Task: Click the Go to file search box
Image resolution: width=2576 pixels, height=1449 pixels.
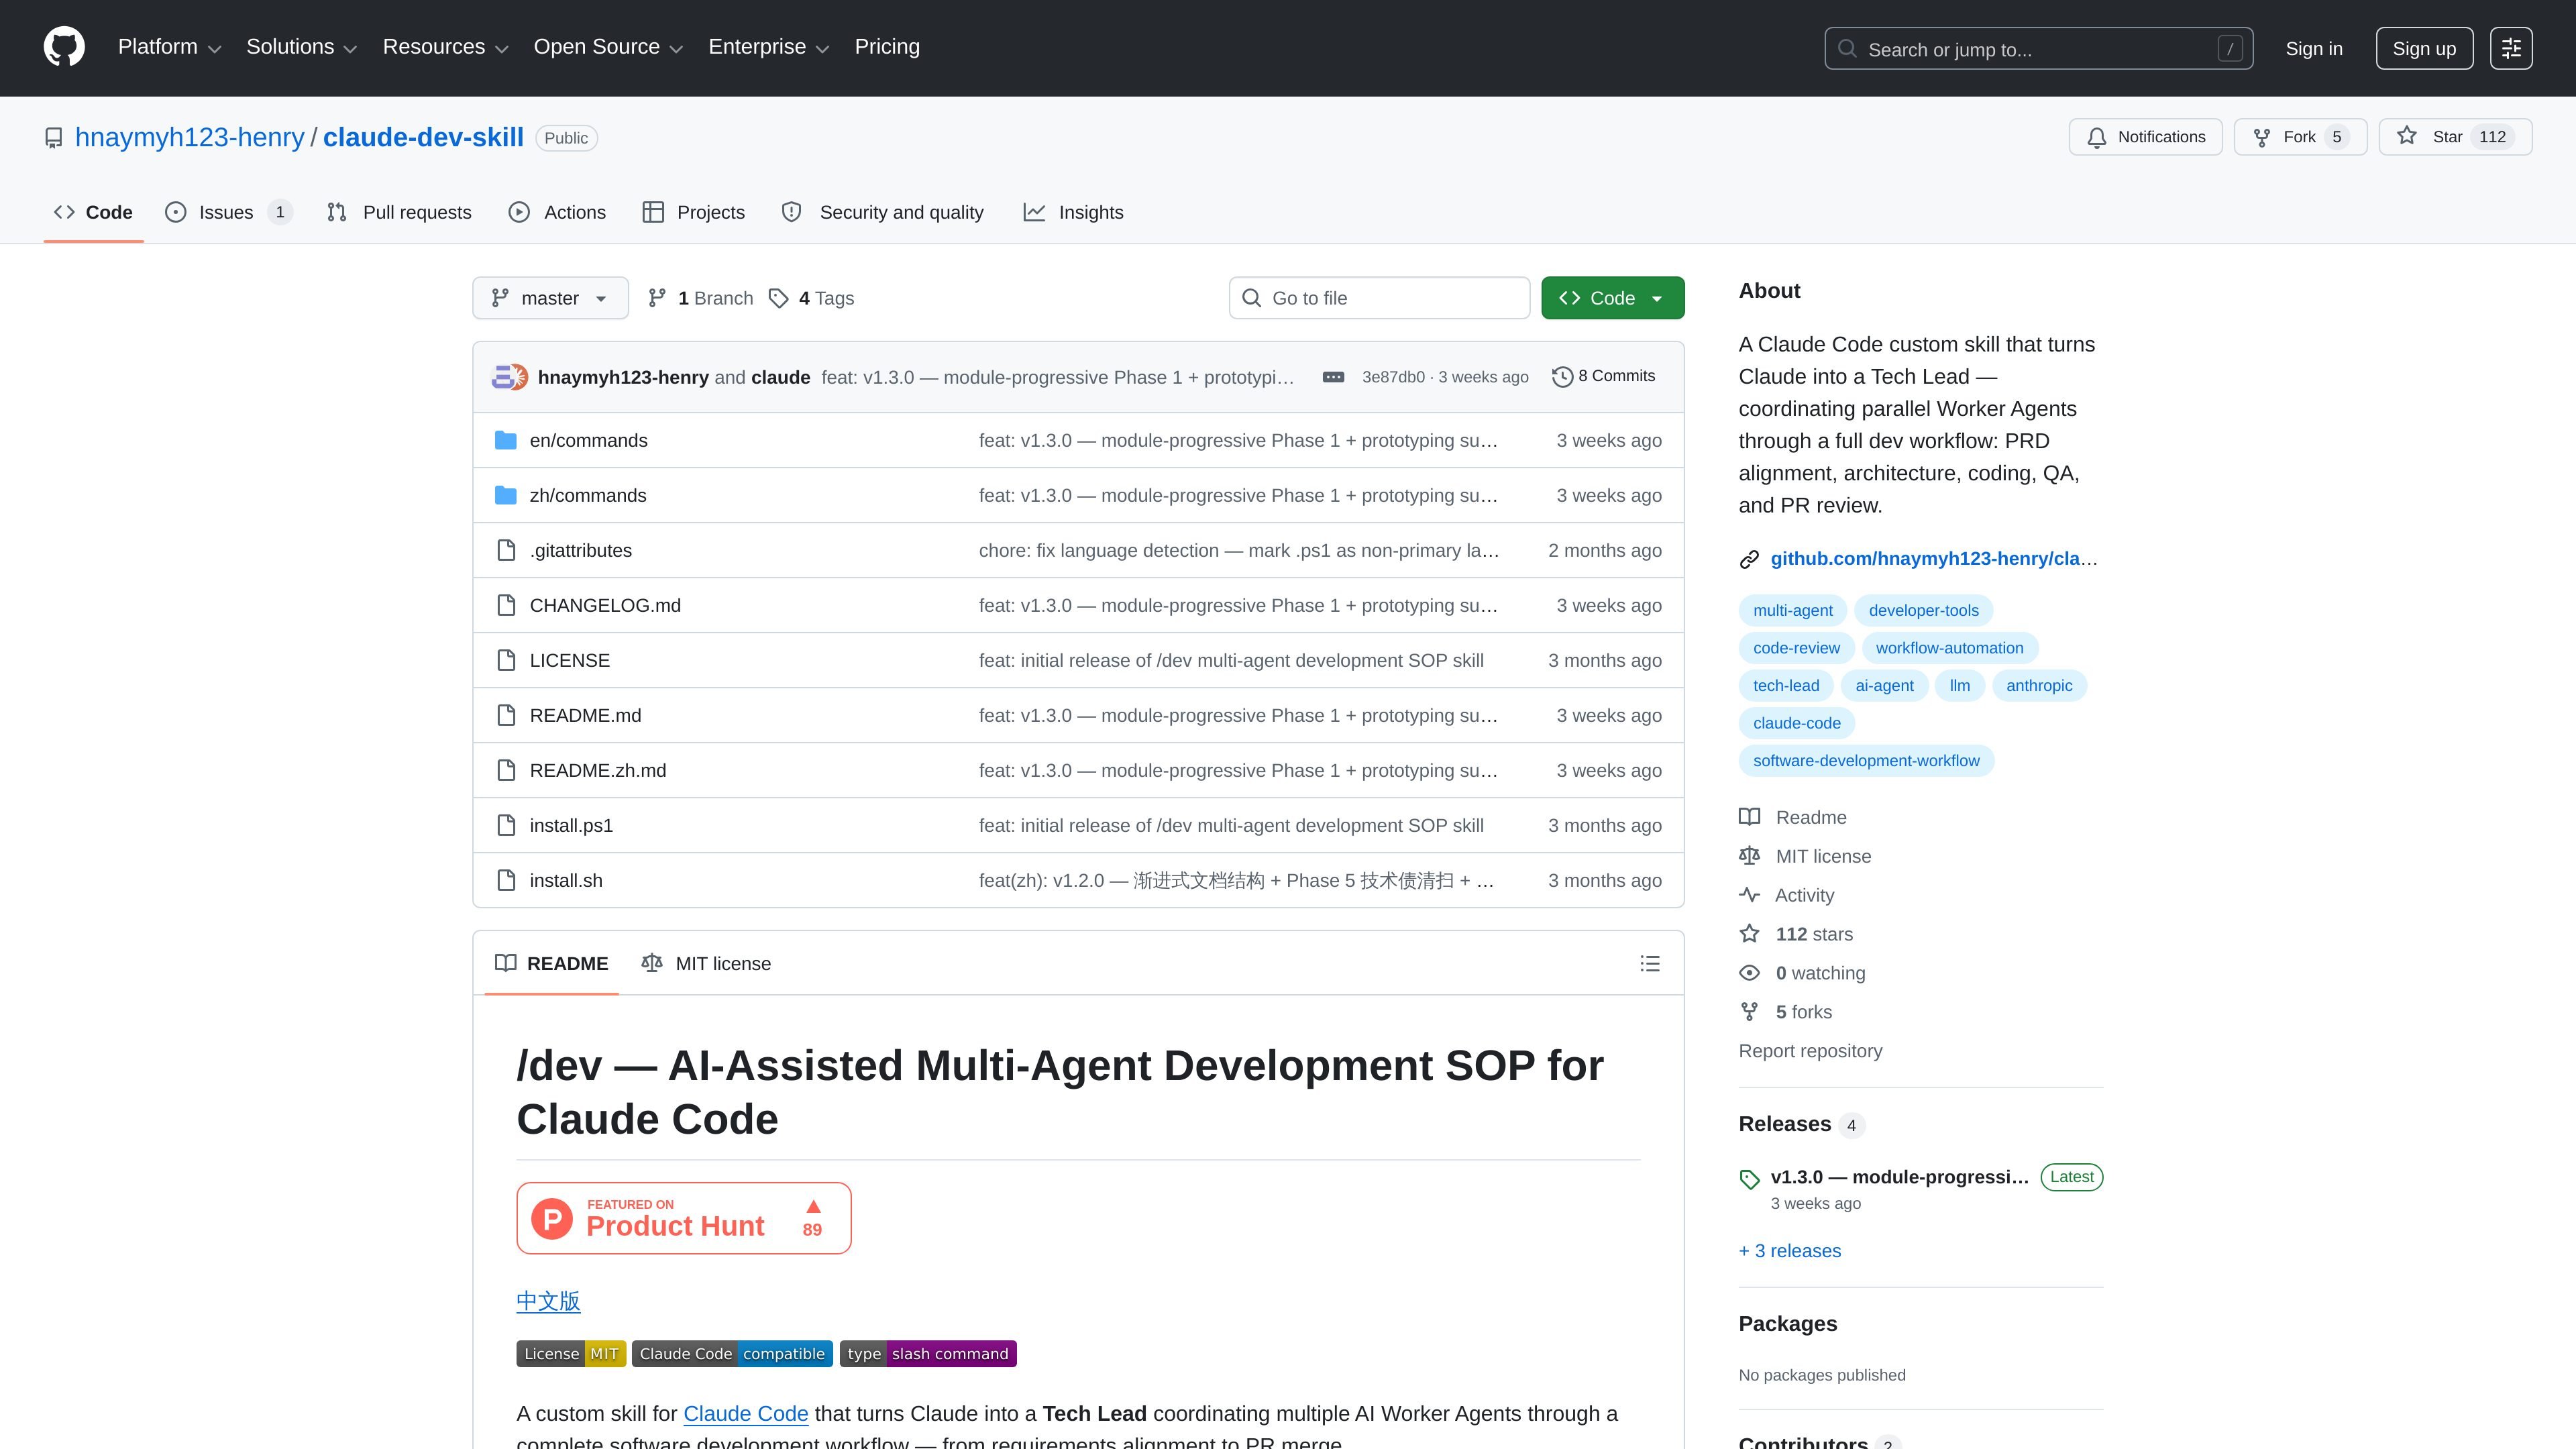Action: [1379, 298]
